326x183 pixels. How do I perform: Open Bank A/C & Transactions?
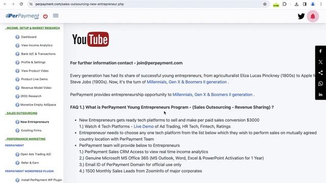coord(38,54)
